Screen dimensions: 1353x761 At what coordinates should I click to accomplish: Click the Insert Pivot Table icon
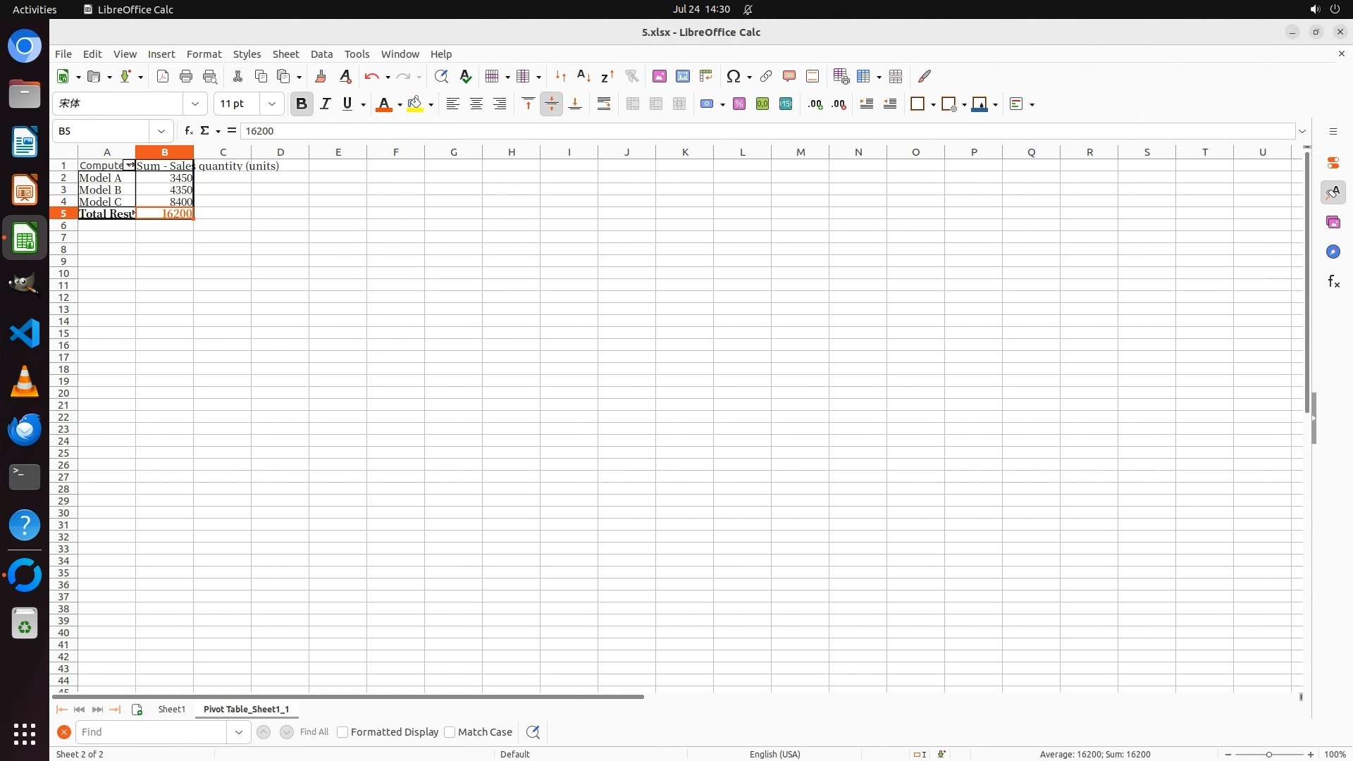pyautogui.click(x=705, y=76)
